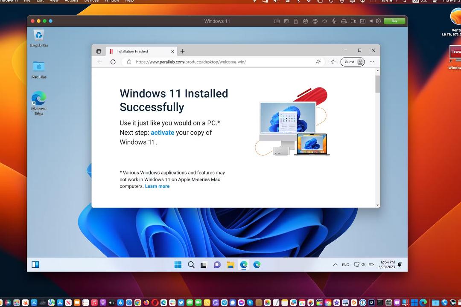Open the printer icon in Parallels toolbar
The width and height of the screenshot is (461, 307).
[x=344, y=21]
